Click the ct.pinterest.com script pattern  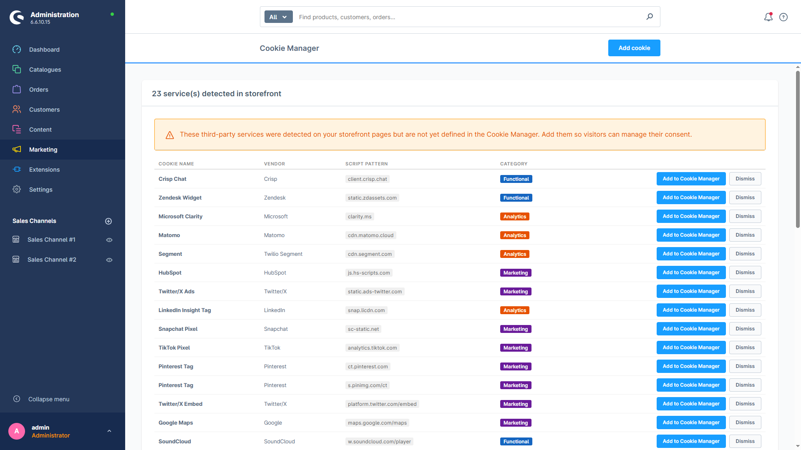368,367
